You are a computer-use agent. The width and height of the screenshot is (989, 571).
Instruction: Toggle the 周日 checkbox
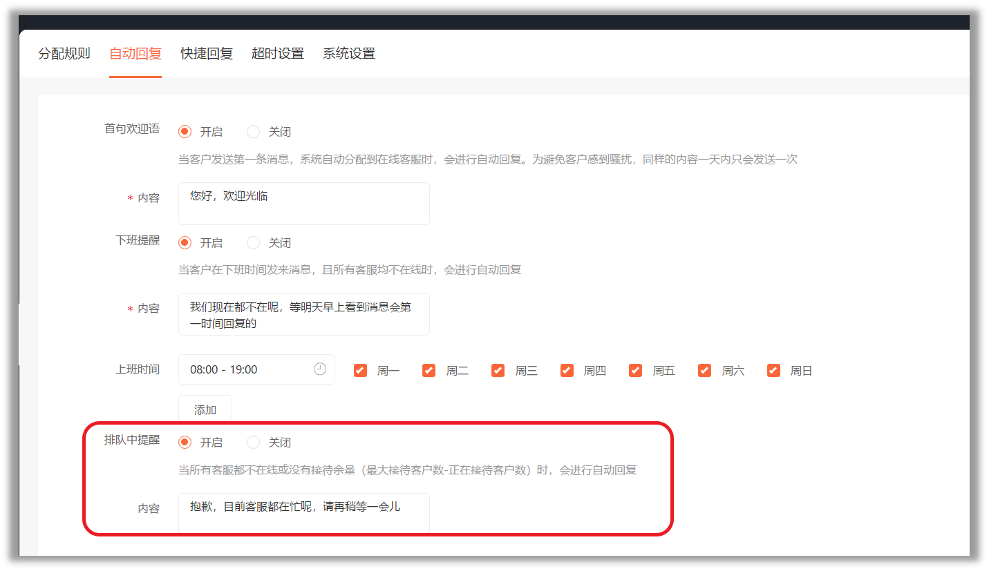pyautogui.click(x=773, y=371)
